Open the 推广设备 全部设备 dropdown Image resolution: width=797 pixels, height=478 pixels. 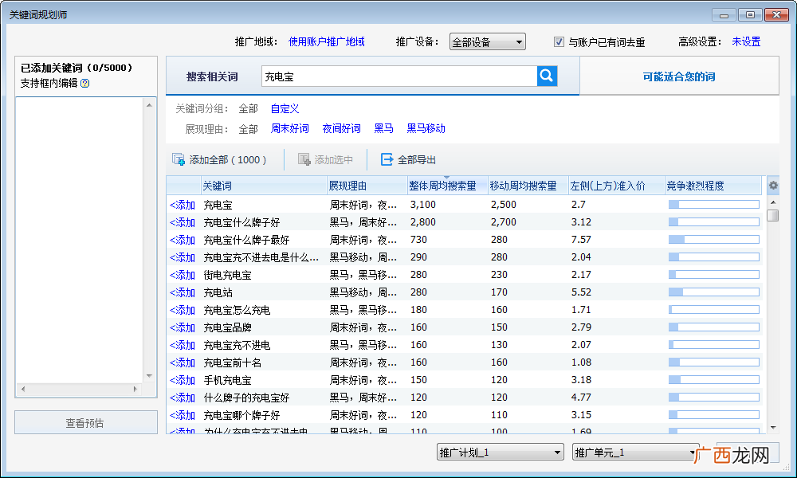coord(488,42)
